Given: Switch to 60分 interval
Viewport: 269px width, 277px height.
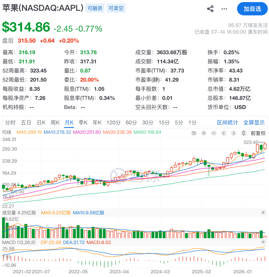Looking at the screenshot, I should 131,122.
